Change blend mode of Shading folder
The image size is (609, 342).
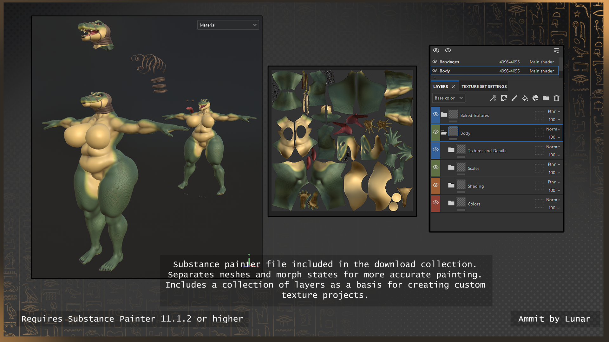point(554,182)
